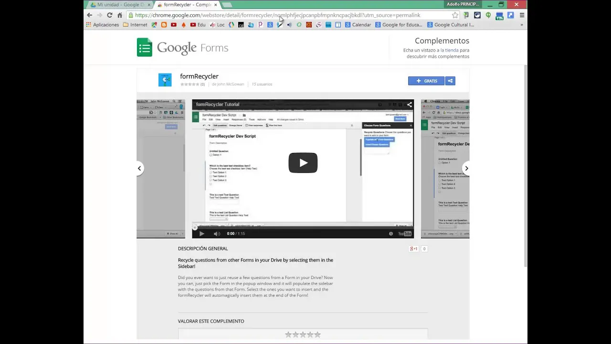Click the blue arrow extension icon
This screenshot has width=611, height=344.
(510, 15)
